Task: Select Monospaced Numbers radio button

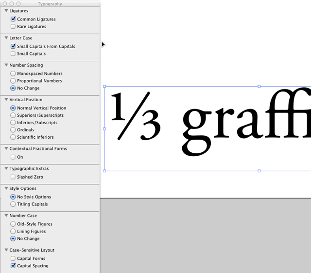Action: (13, 73)
